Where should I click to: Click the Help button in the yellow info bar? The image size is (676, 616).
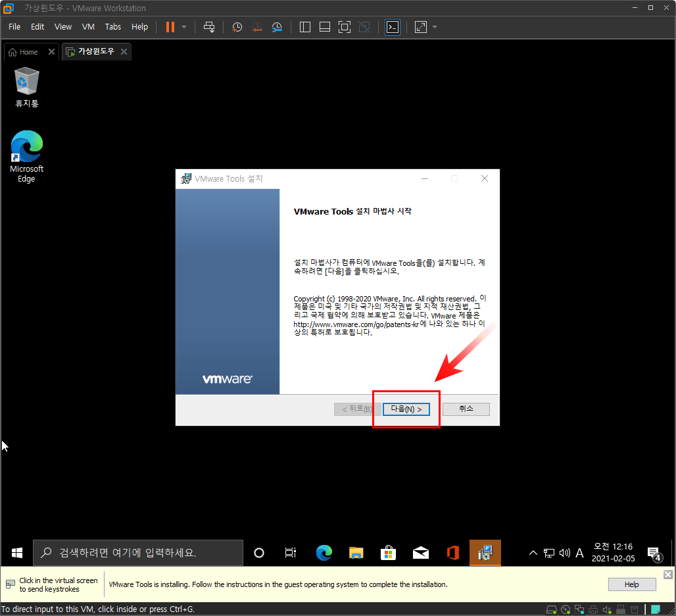pos(631,584)
